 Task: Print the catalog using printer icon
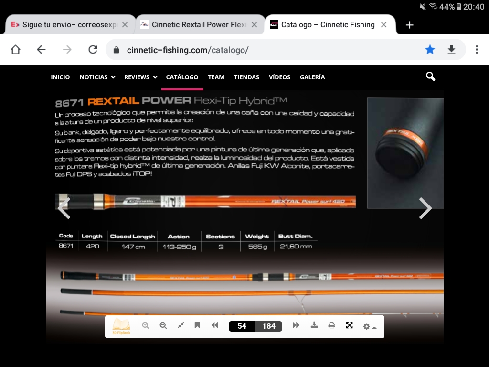(332, 325)
